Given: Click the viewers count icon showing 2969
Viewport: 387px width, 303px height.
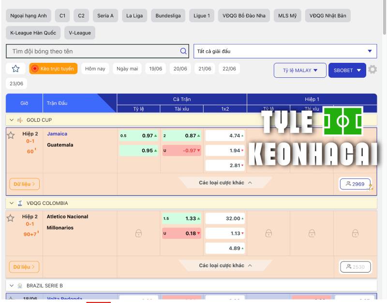Looking at the screenshot, I should point(356,184).
